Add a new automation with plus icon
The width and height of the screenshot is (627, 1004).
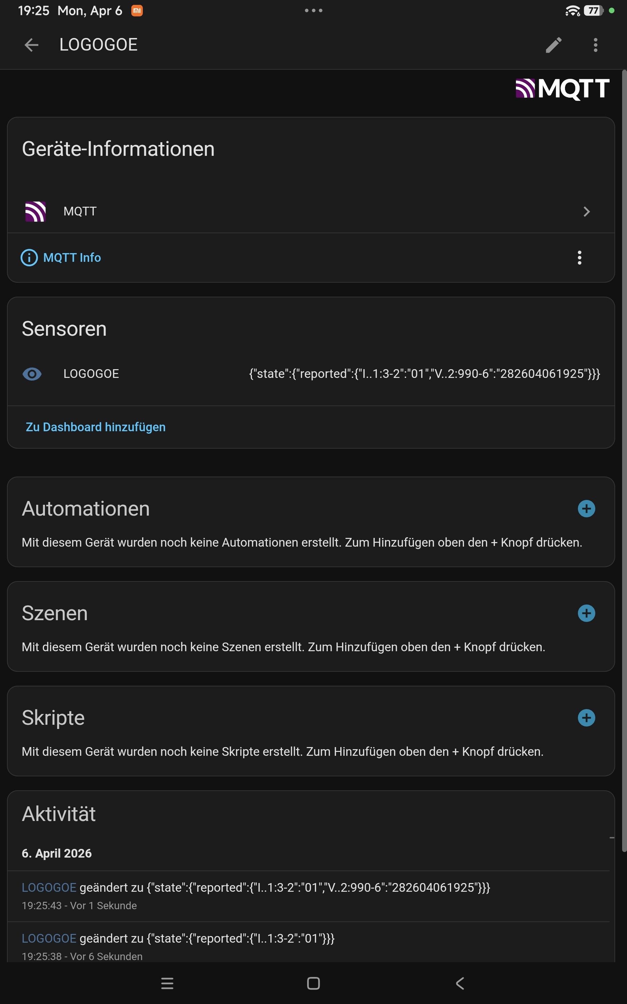tap(586, 509)
